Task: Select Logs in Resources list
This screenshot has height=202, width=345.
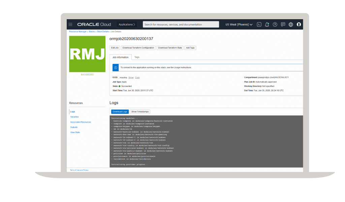Action: coord(73,112)
